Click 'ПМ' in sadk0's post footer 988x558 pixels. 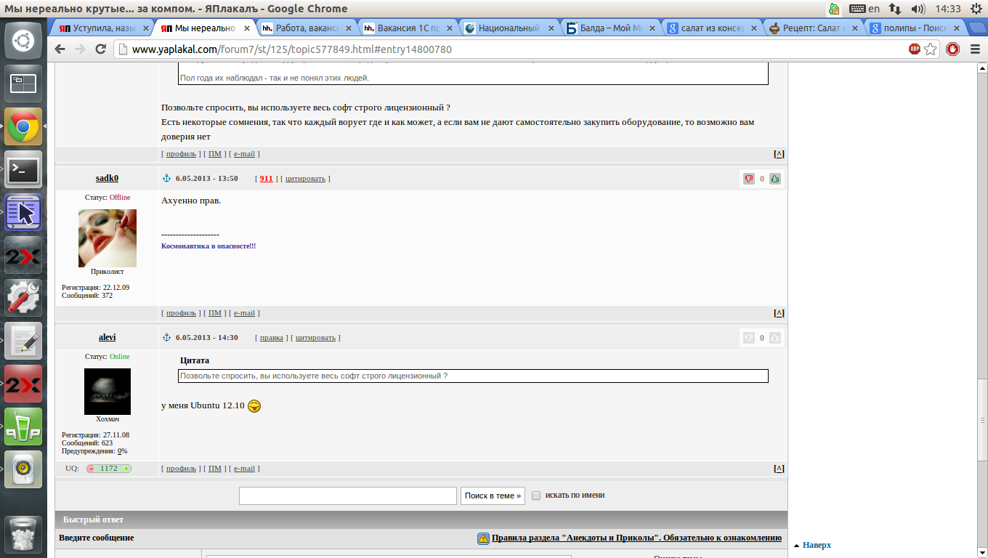[215, 313]
